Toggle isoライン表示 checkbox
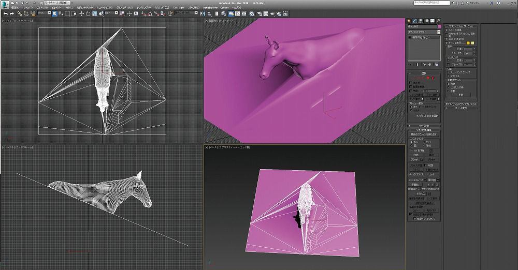 click(x=447, y=39)
